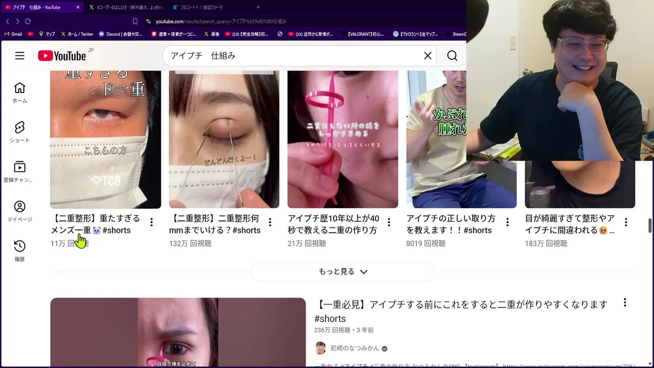Open the Gmail bookmark
The width and height of the screenshot is (654, 368).
coord(13,34)
